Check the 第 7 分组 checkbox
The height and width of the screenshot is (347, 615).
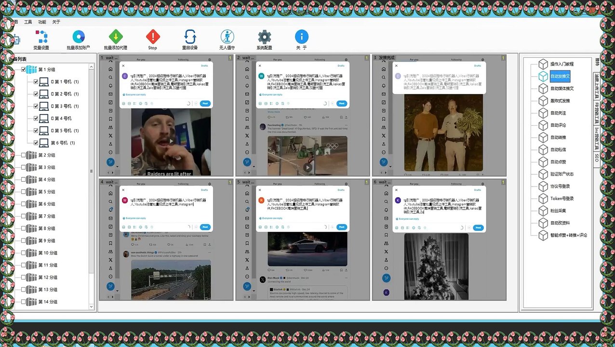[x=23, y=216]
